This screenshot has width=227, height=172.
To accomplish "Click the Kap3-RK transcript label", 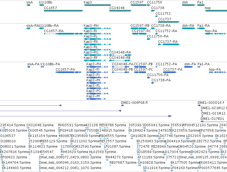I will (91, 42).
